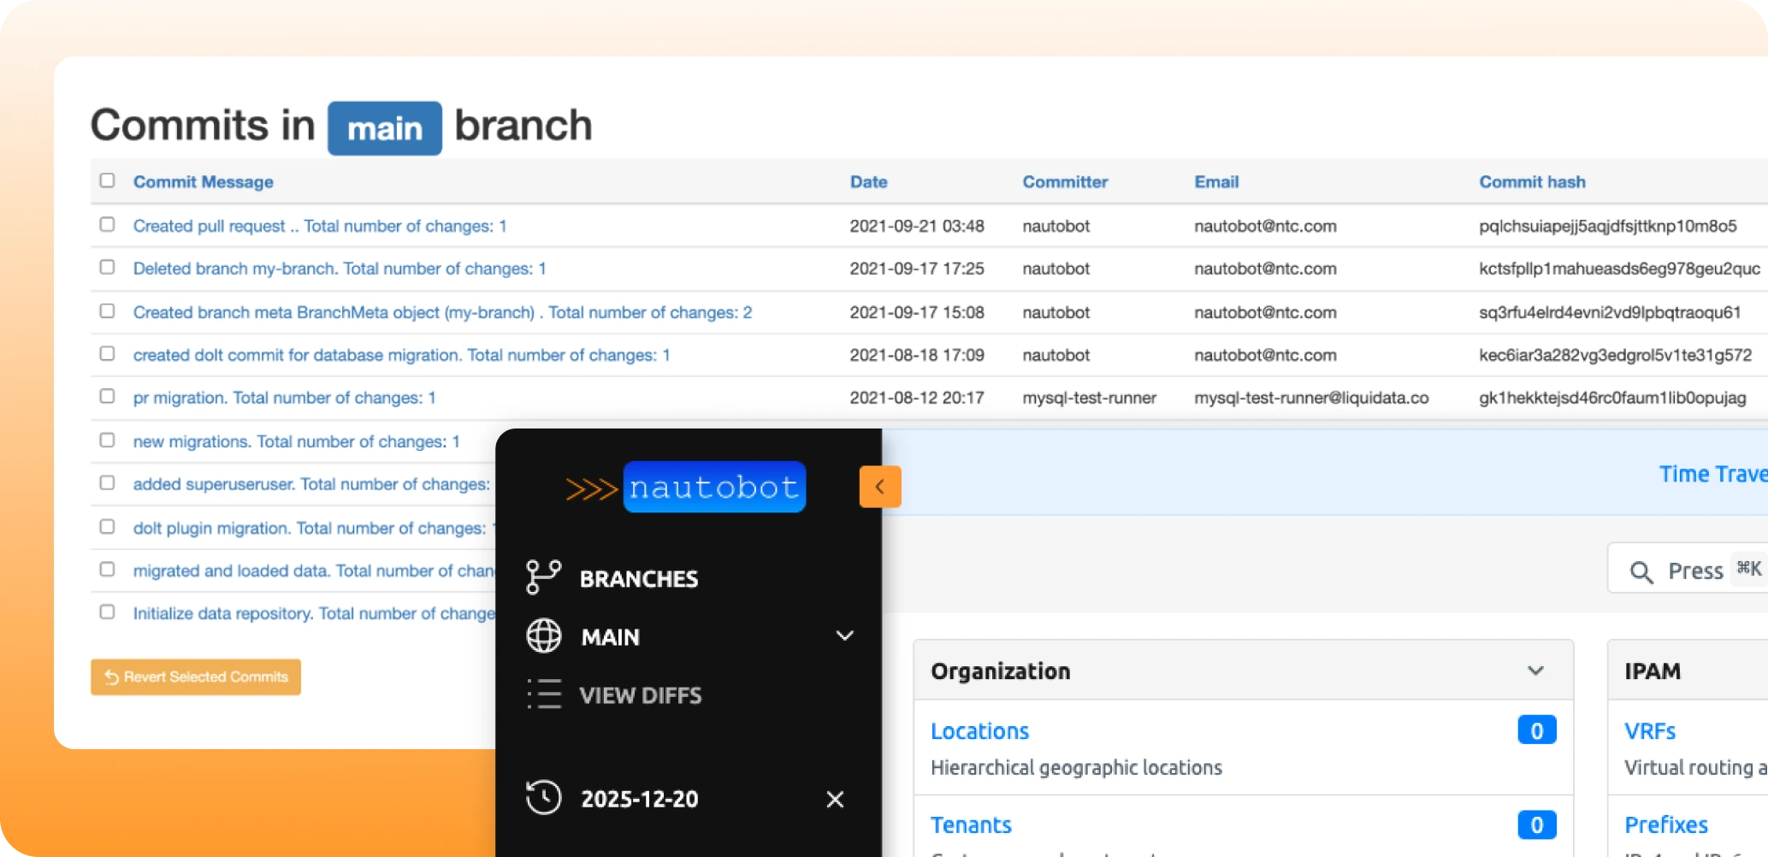Click the View Diffs list icon
1768x857 pixels.
click(x=543, y=694)
